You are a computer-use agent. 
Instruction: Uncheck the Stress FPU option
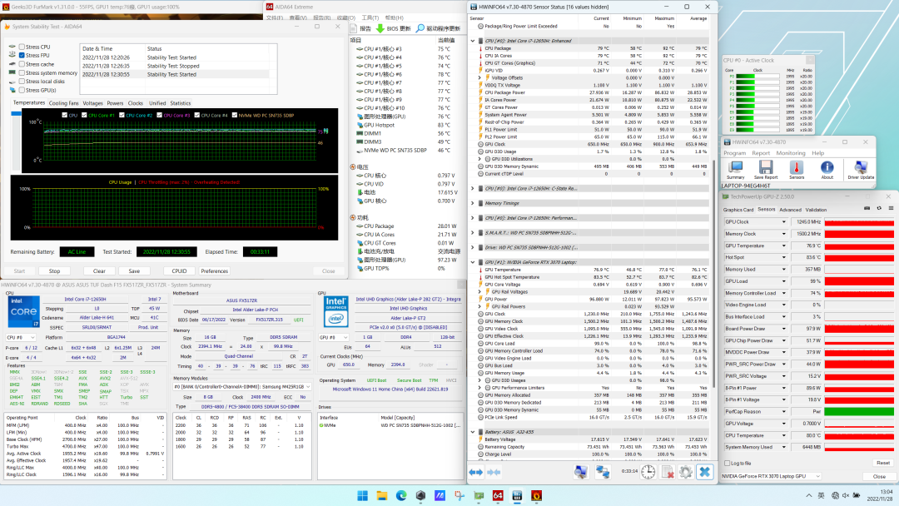22,56
